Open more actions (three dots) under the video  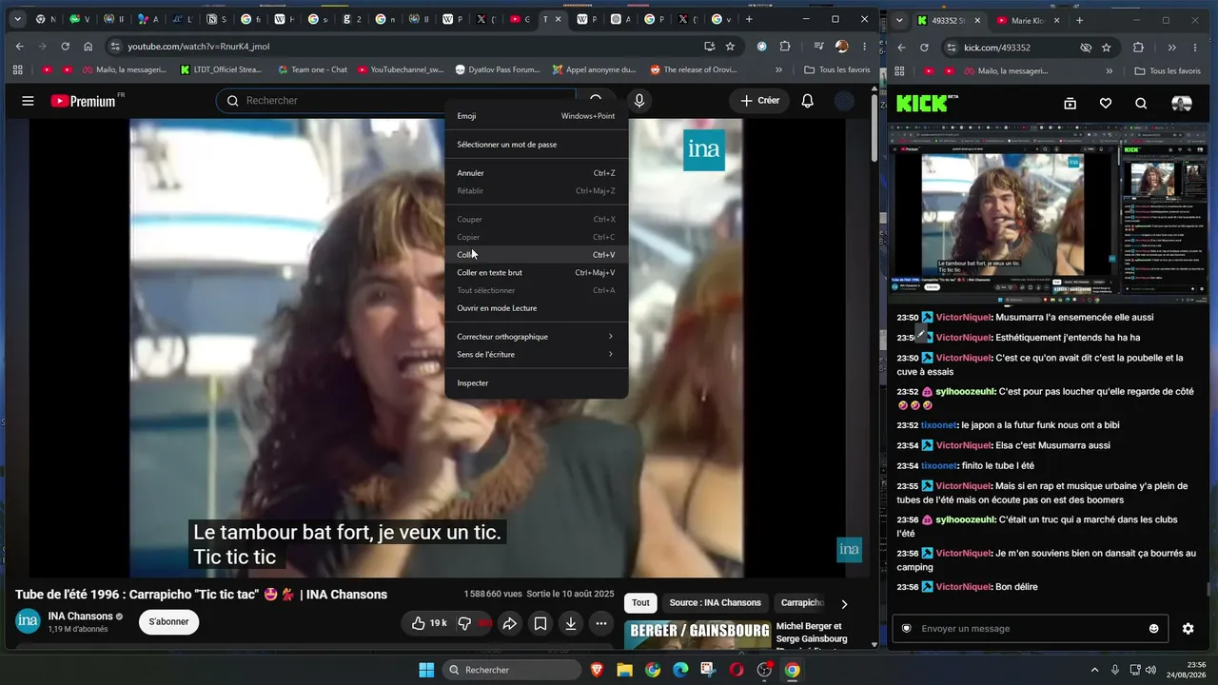600,623
